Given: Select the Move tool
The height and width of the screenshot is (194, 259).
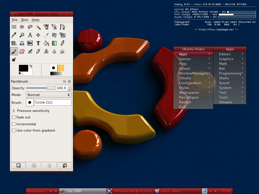Looking at the screenshot, I should pos(38,35).
